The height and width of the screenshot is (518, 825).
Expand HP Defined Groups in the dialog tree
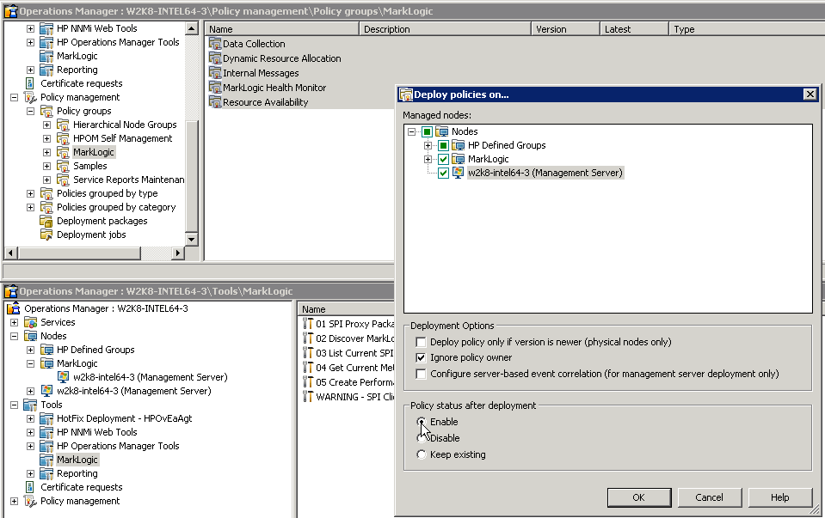428,145
